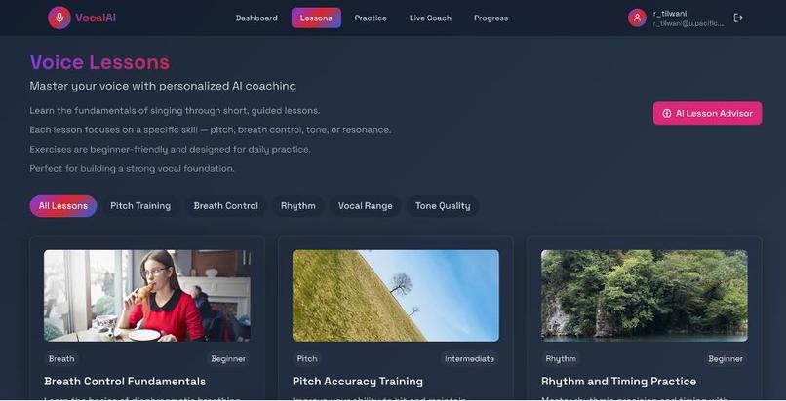Open the Dashboard nav item
This screenshot has height=401, width=786.
256,18
